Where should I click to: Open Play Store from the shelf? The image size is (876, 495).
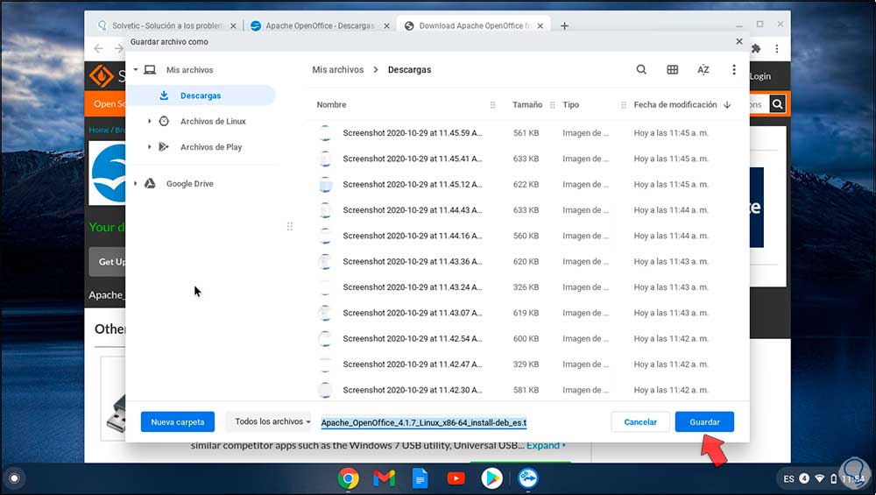[x=491, y=478]
